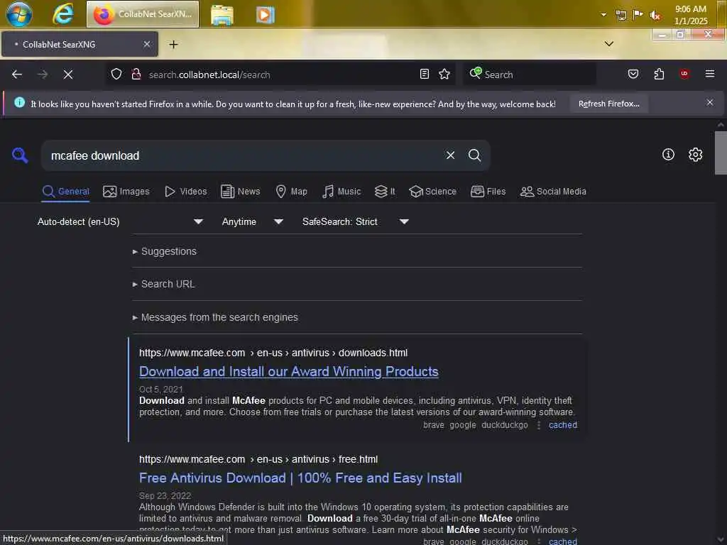Switch to Images category tab
This screenshot has height=545, width=727.
pos(126,192)
